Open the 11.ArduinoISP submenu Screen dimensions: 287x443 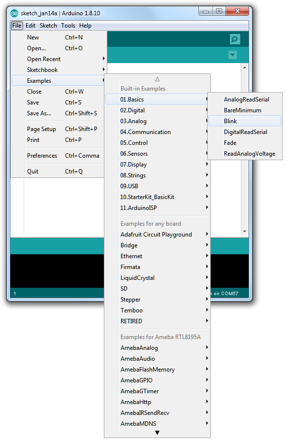(157, 207)
